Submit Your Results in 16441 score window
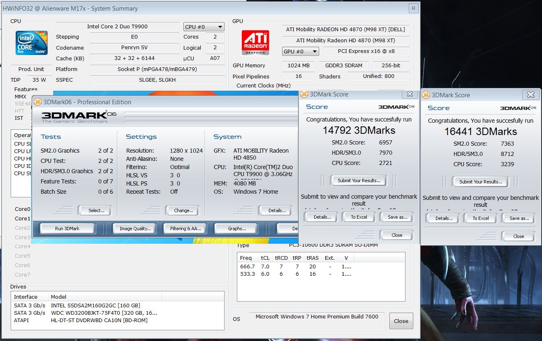Screen dimensions: 542x341 481,182
